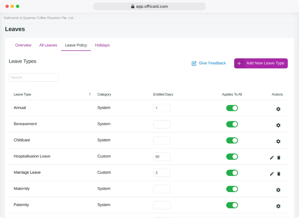Click the Actions column header
The height and width of the screenshot is (218, 299).
point(277,94)
